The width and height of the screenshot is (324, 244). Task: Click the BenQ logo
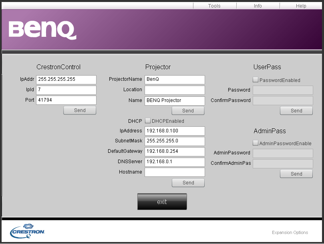pyautogui.click(x=42, y=30)
